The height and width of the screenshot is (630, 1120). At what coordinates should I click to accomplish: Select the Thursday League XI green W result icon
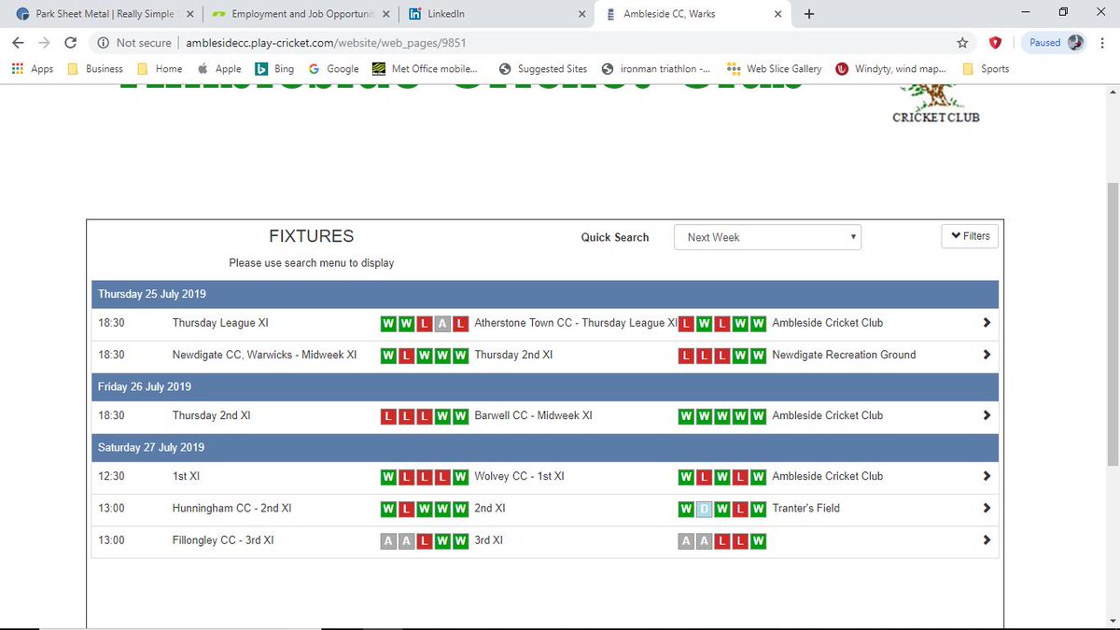coord(388,322)
